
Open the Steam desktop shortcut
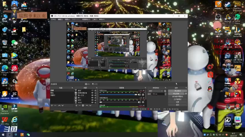[228, 5]
